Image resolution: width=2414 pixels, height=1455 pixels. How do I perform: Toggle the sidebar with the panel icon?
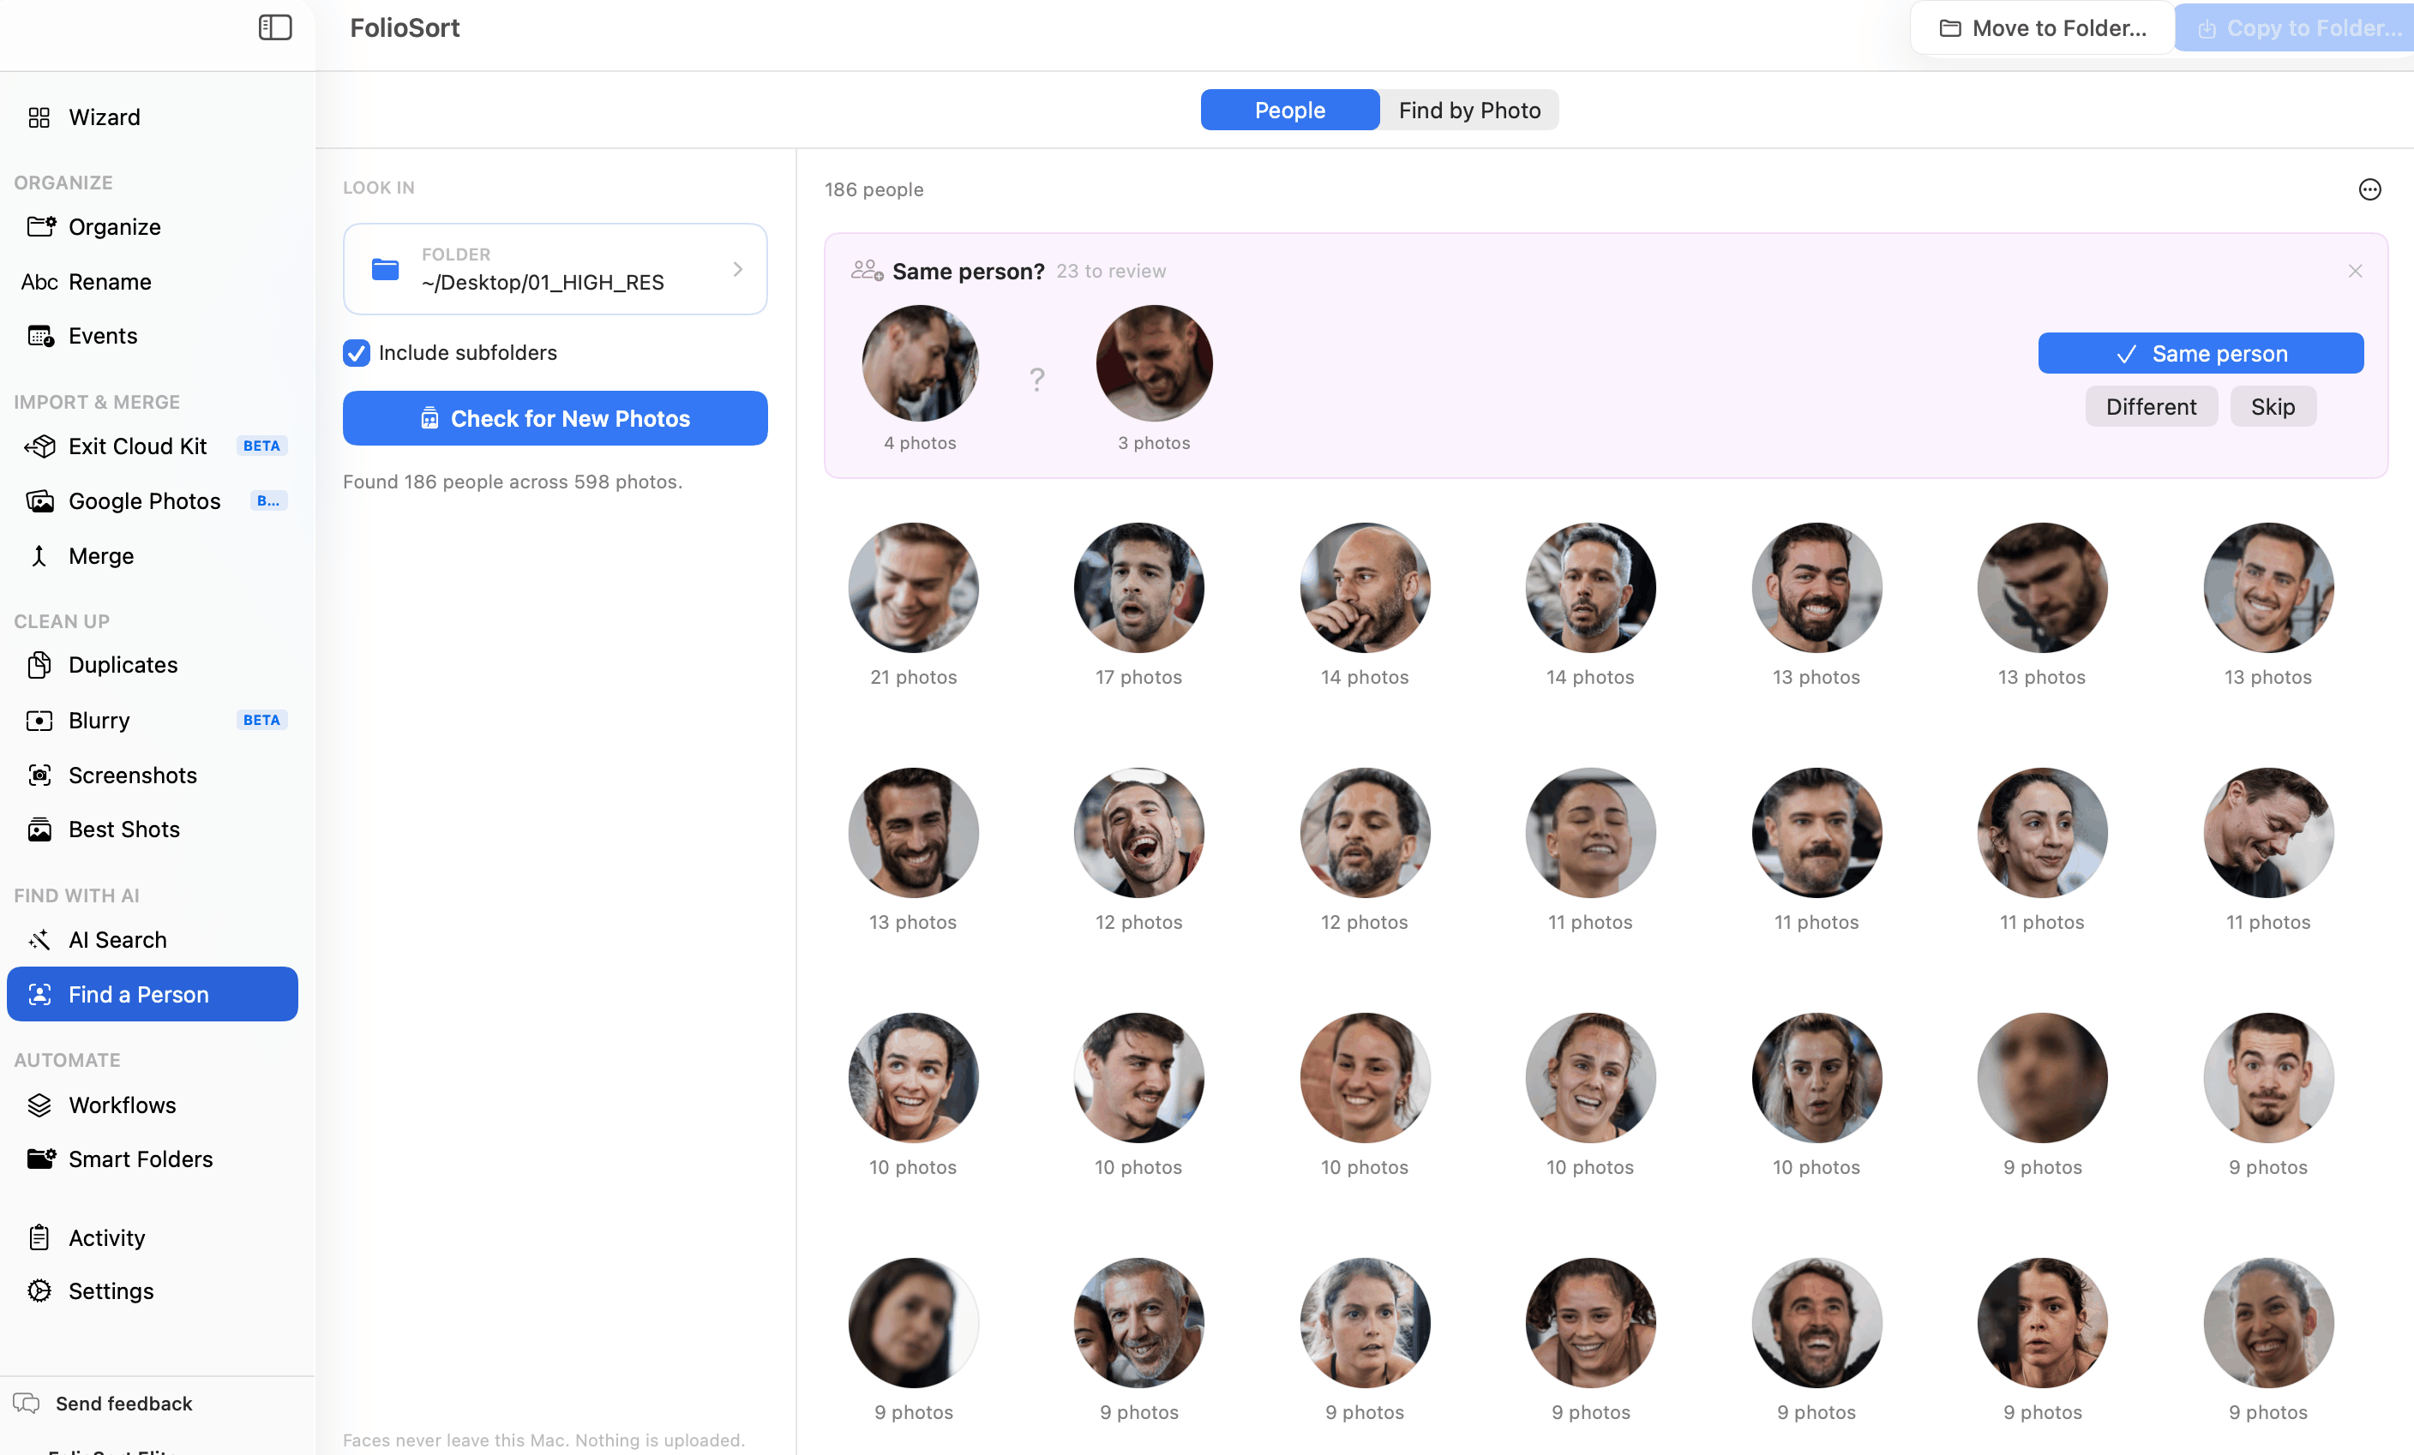(x=275, y=27)
